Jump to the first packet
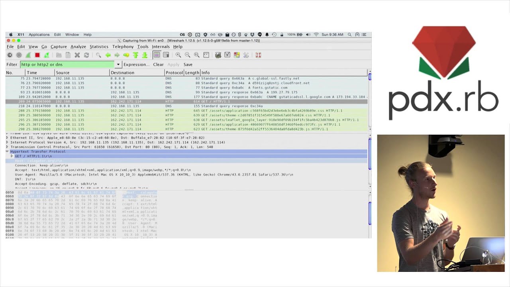The width and height of the screenshot is (510, 287). 135,55
